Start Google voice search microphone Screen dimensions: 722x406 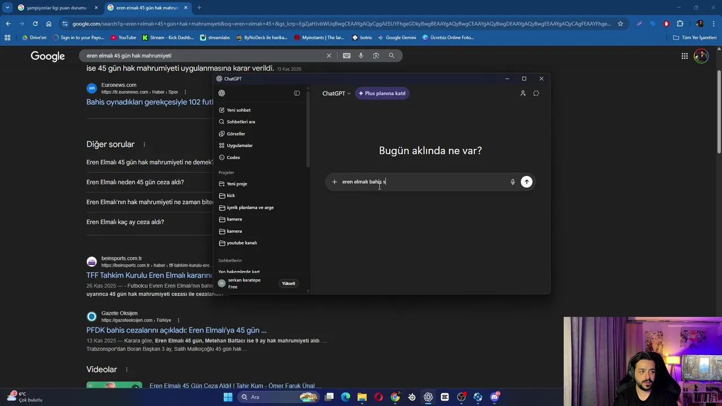361,56
